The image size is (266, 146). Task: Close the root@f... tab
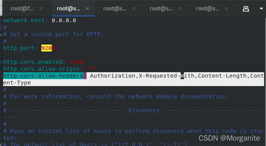[x=41, y=8]
